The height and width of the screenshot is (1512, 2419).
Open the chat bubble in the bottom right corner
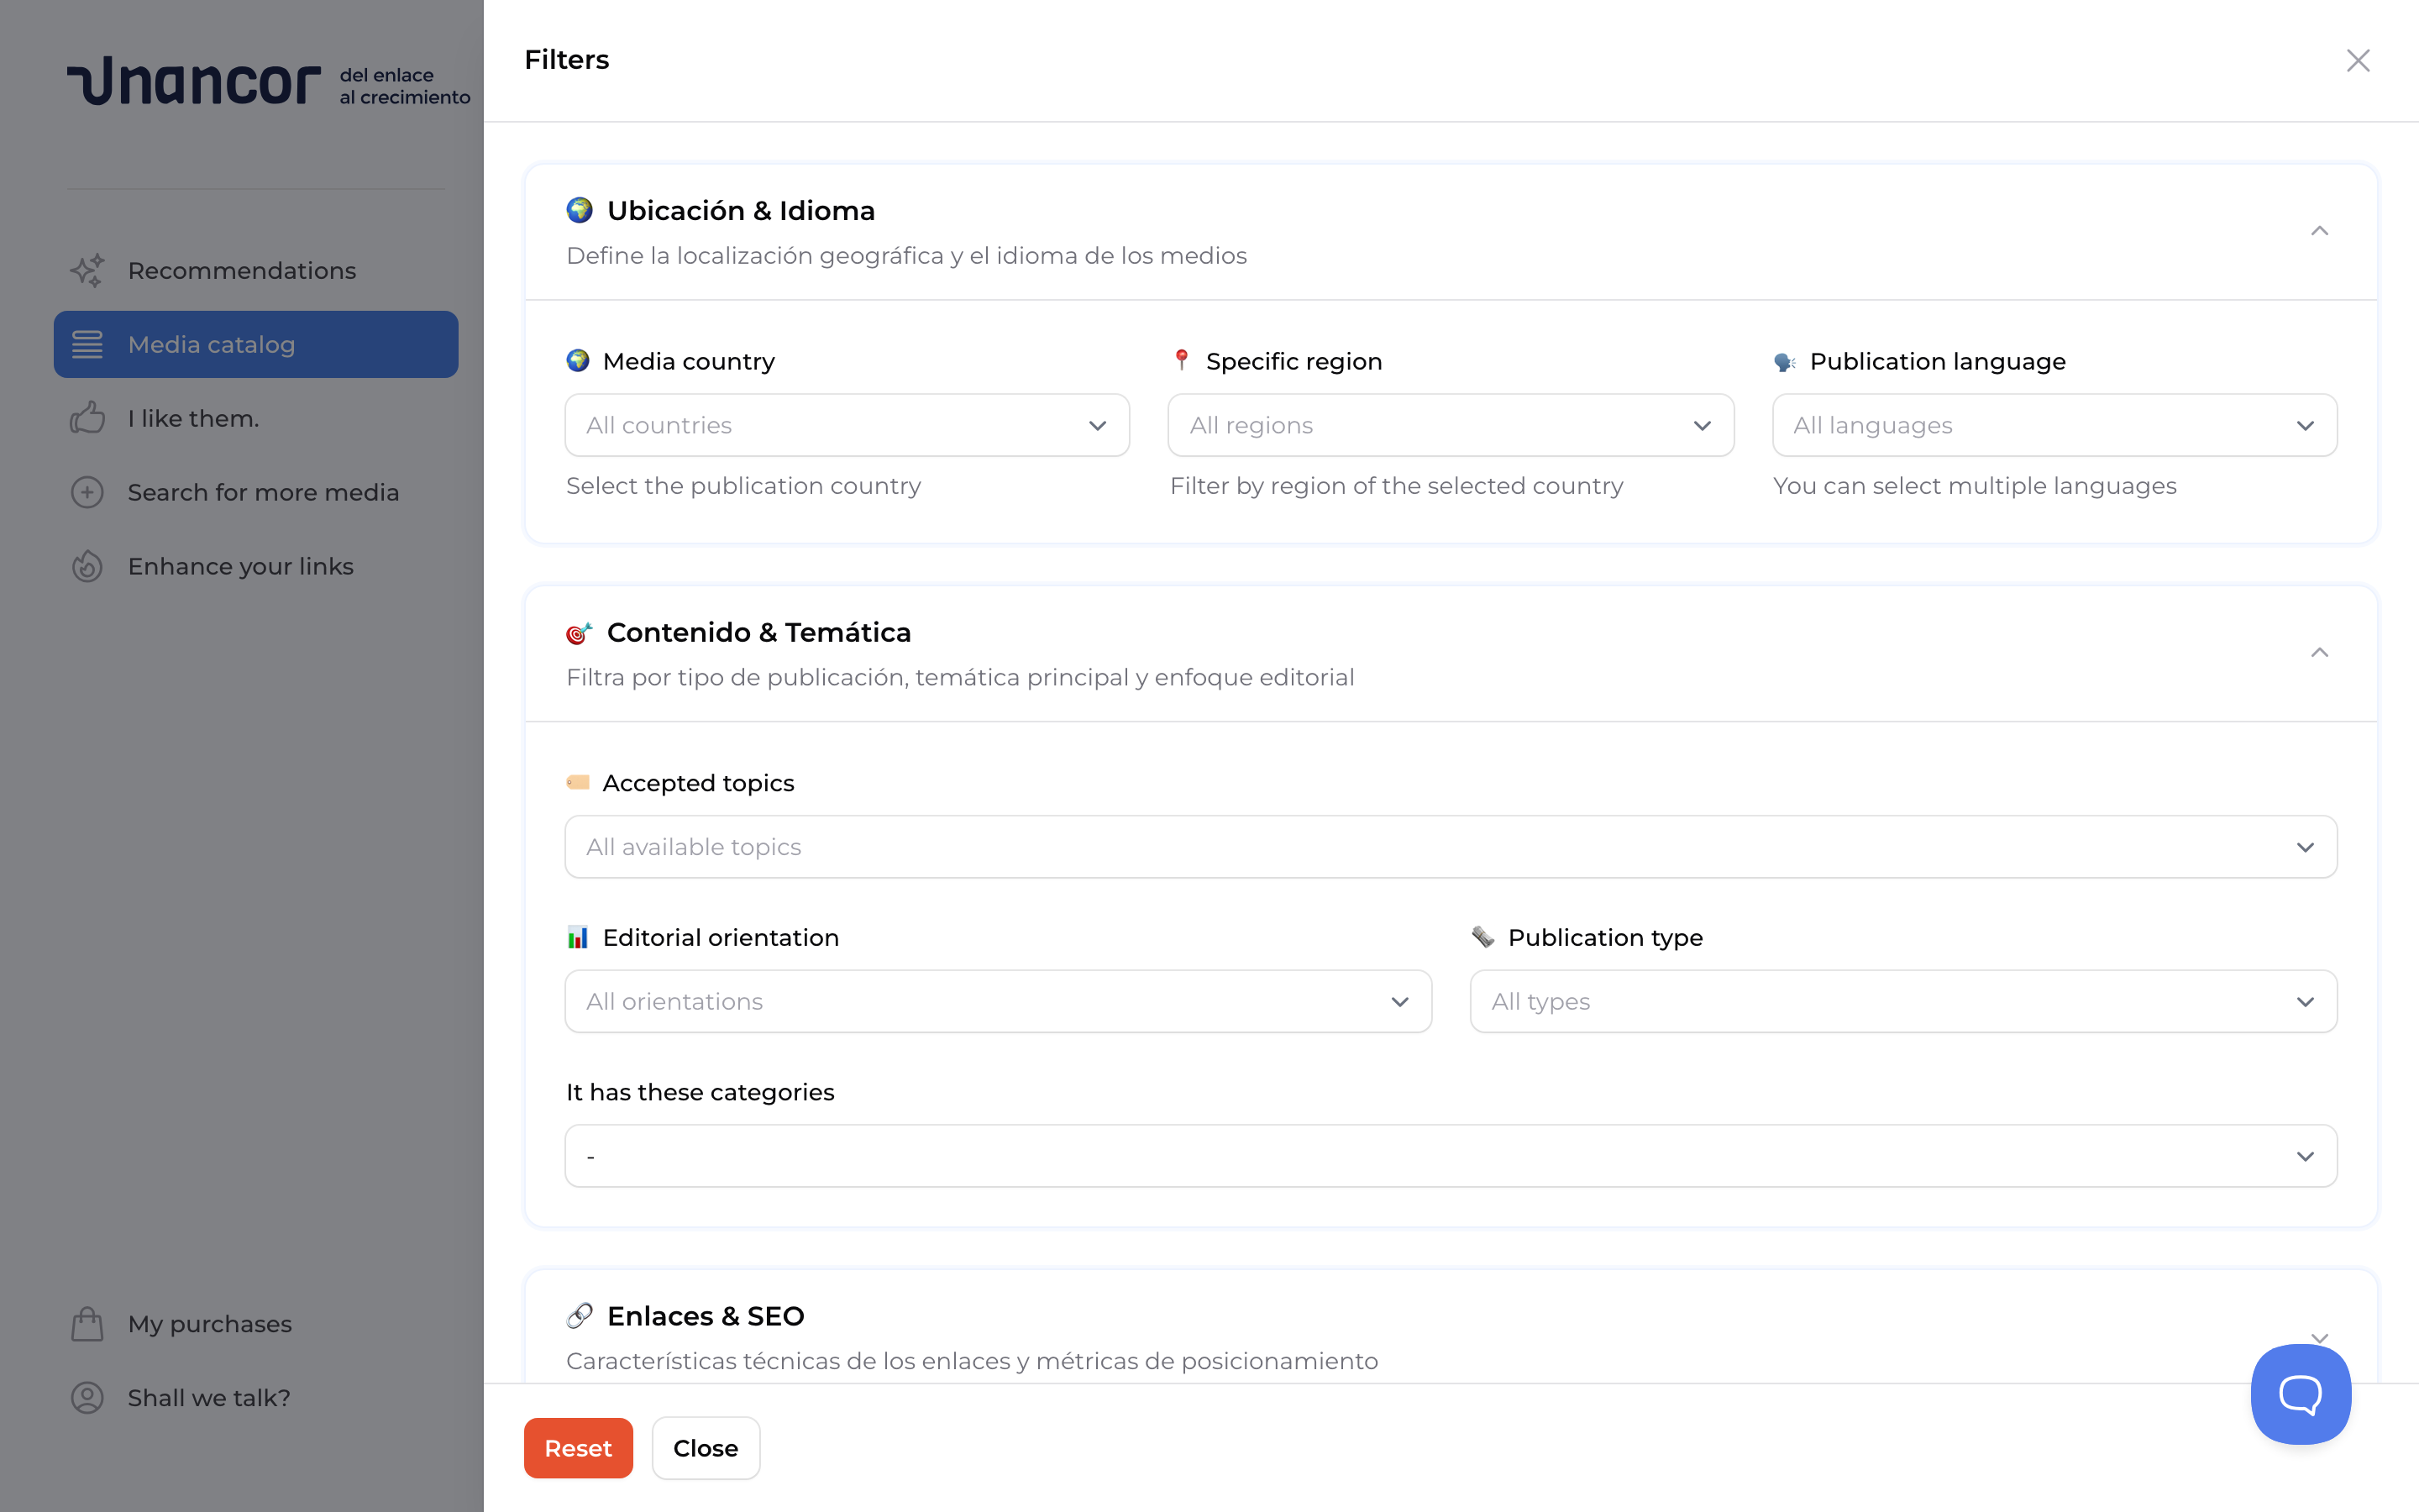point(2300,1393)
